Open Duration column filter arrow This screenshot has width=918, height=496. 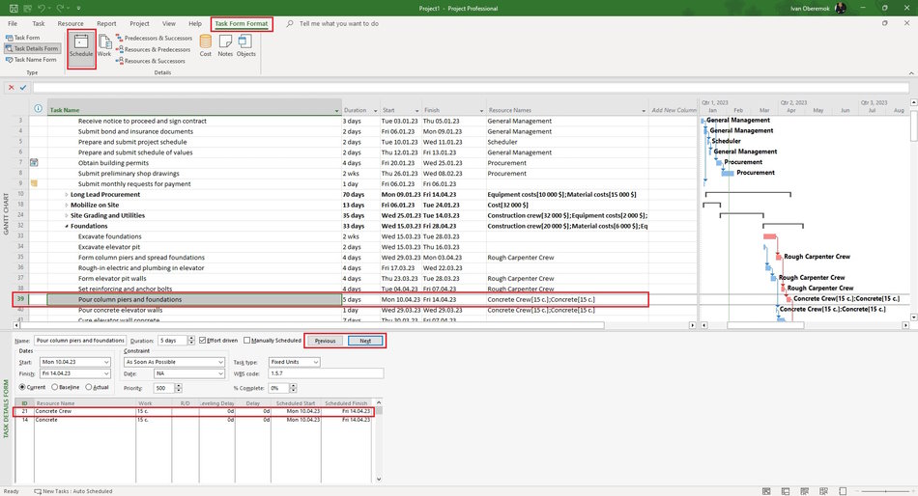coord(375,111)
